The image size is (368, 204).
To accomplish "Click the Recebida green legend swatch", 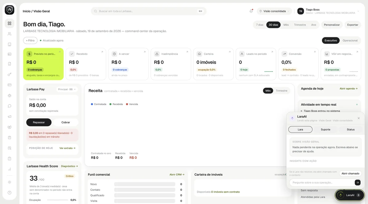I will click(x=110, y=104).
